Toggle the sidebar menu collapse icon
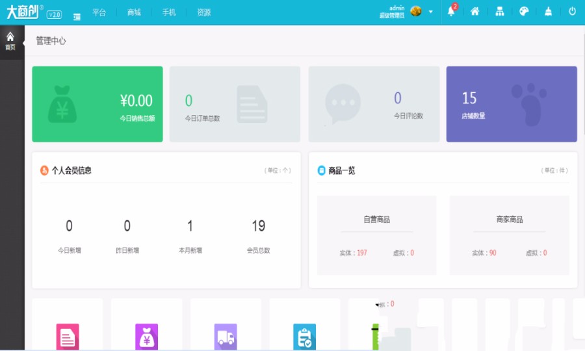Screen dimensions: 585x351 pos(77,16)
